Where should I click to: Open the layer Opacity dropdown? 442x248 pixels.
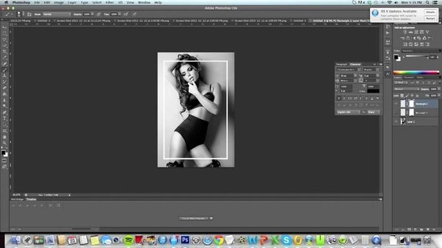click(x=439, y=89)
